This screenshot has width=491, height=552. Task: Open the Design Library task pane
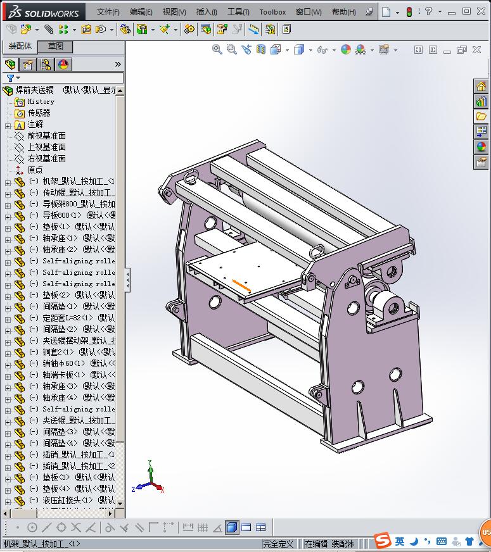pos(481,102)
